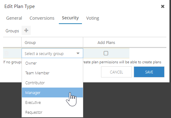This screenshot has height=118, width=171.
Task: Click the Add Plans column header
Action: [106, 42]
